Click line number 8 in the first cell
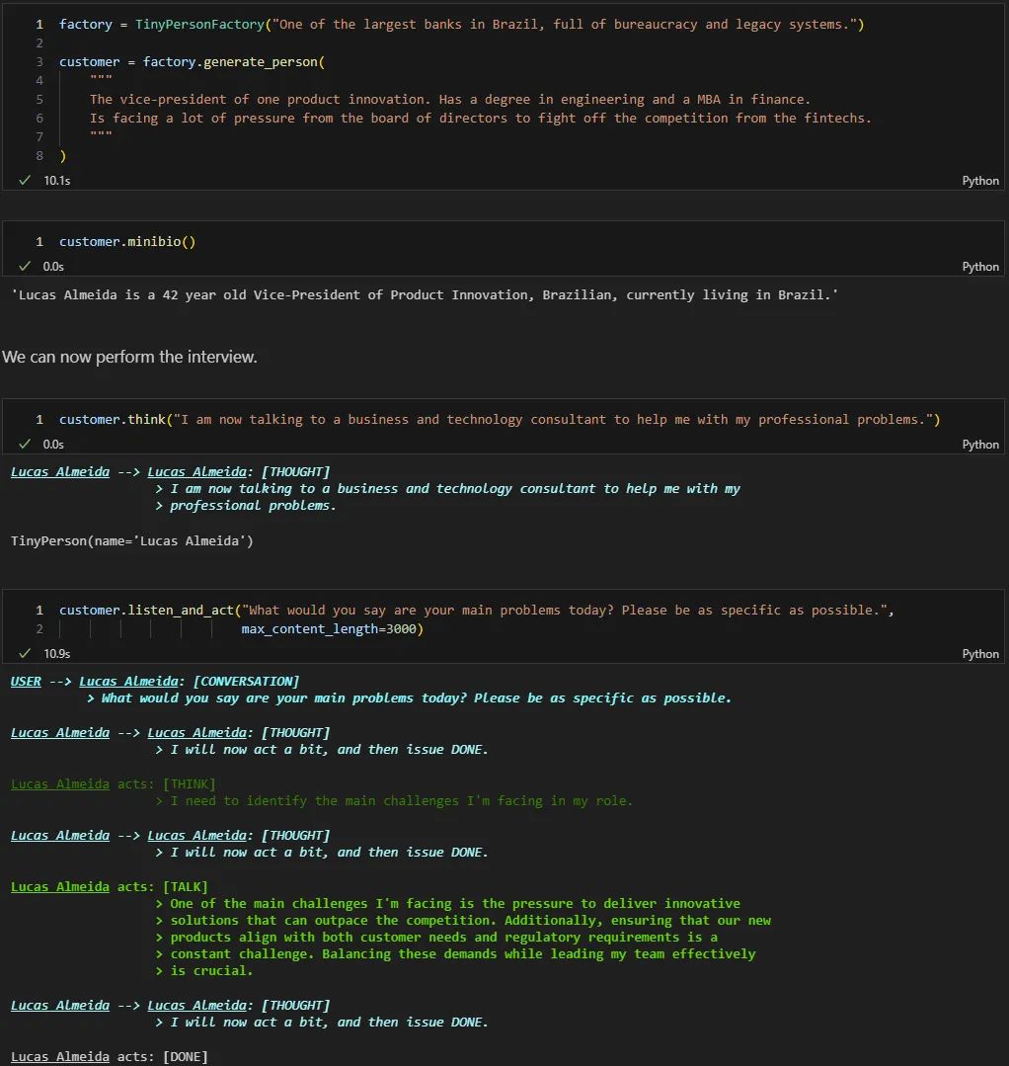Viewport: 1009px width, 1066px height. (39, 156)
